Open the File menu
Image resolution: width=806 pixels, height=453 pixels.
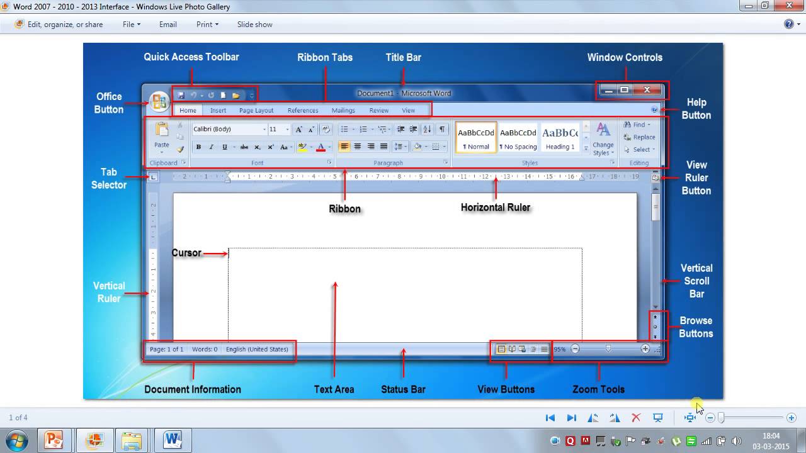coord(132,25)
